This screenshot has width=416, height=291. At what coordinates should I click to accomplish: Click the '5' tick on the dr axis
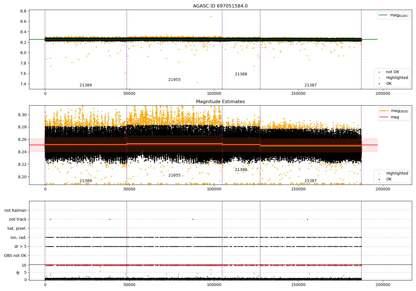coord(25,272)
